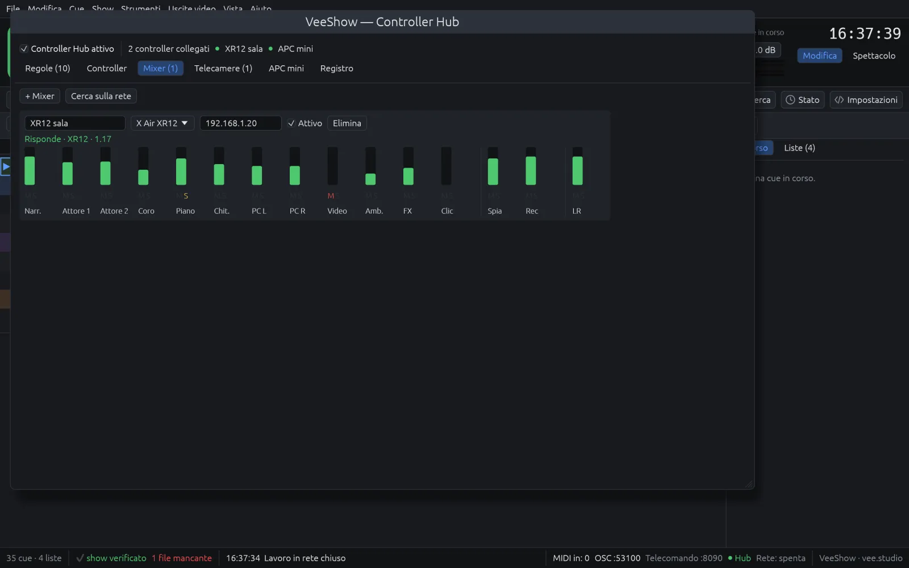Switch to the Regole (10) tab

tap(48, 68)
